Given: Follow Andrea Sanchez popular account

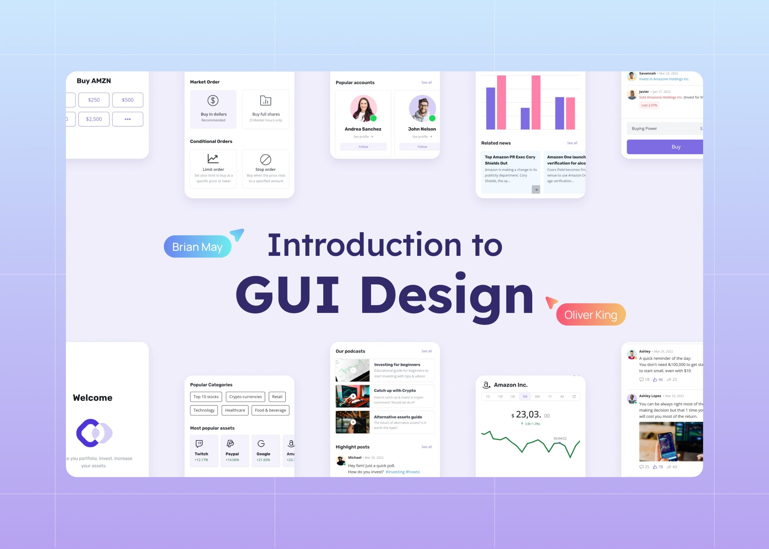Looking at the screenshot, I should (x=363, y=147).
